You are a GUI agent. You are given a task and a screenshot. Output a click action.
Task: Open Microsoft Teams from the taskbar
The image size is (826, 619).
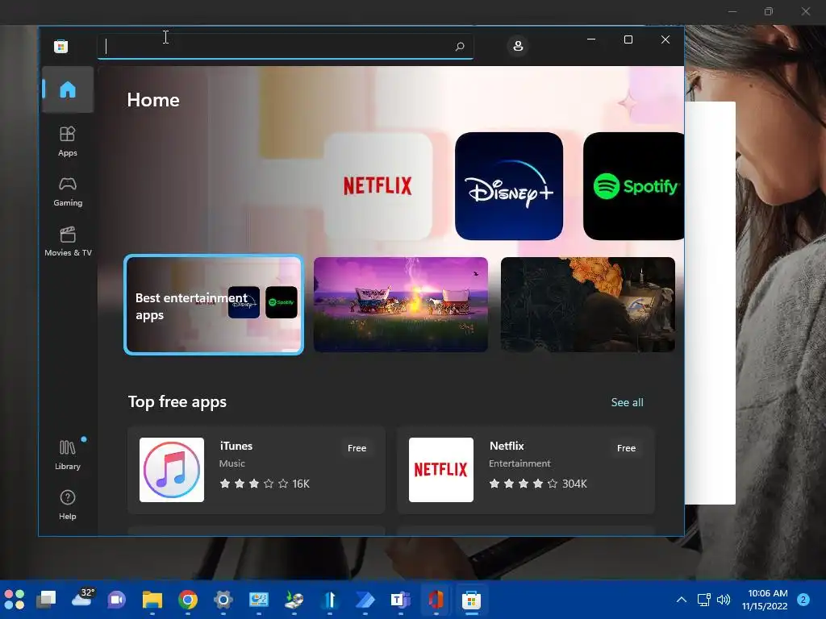400,600
